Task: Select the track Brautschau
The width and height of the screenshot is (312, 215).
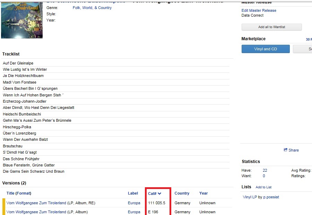Action: (12, 146)
